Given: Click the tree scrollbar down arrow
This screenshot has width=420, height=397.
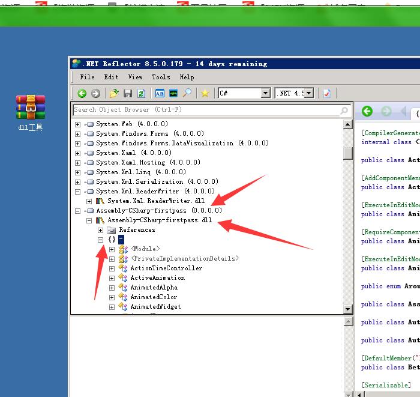Looking at the screenshot, I should [347, 309].
